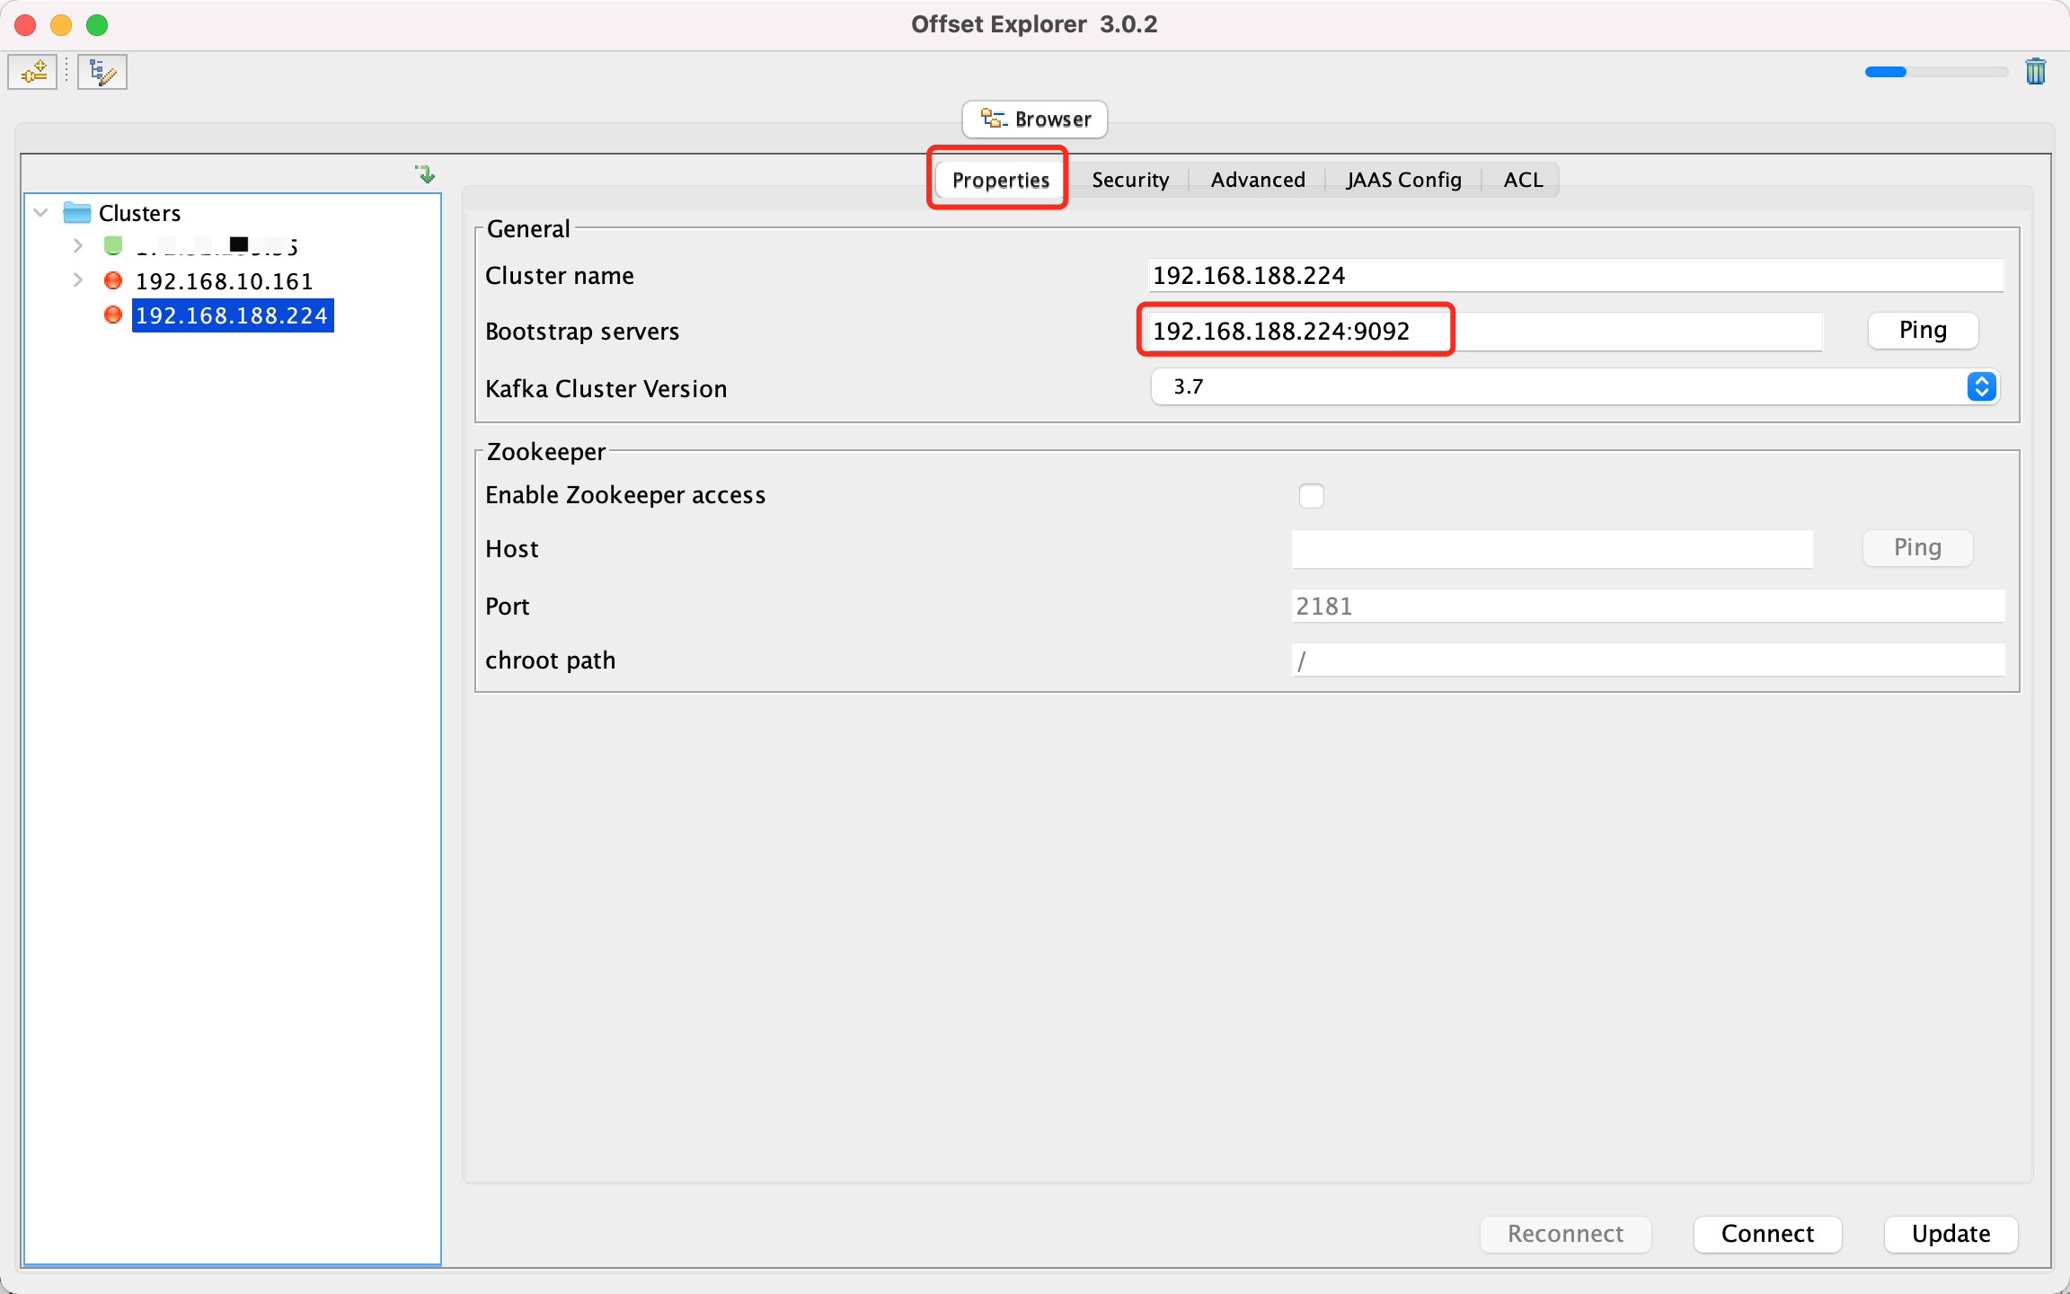Click the green status icon of first cluster

(x=113, y=245)
